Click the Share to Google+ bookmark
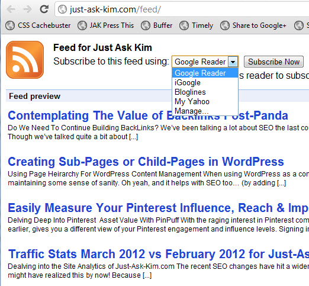The image size is (309, 286). (x=253, y=25)
